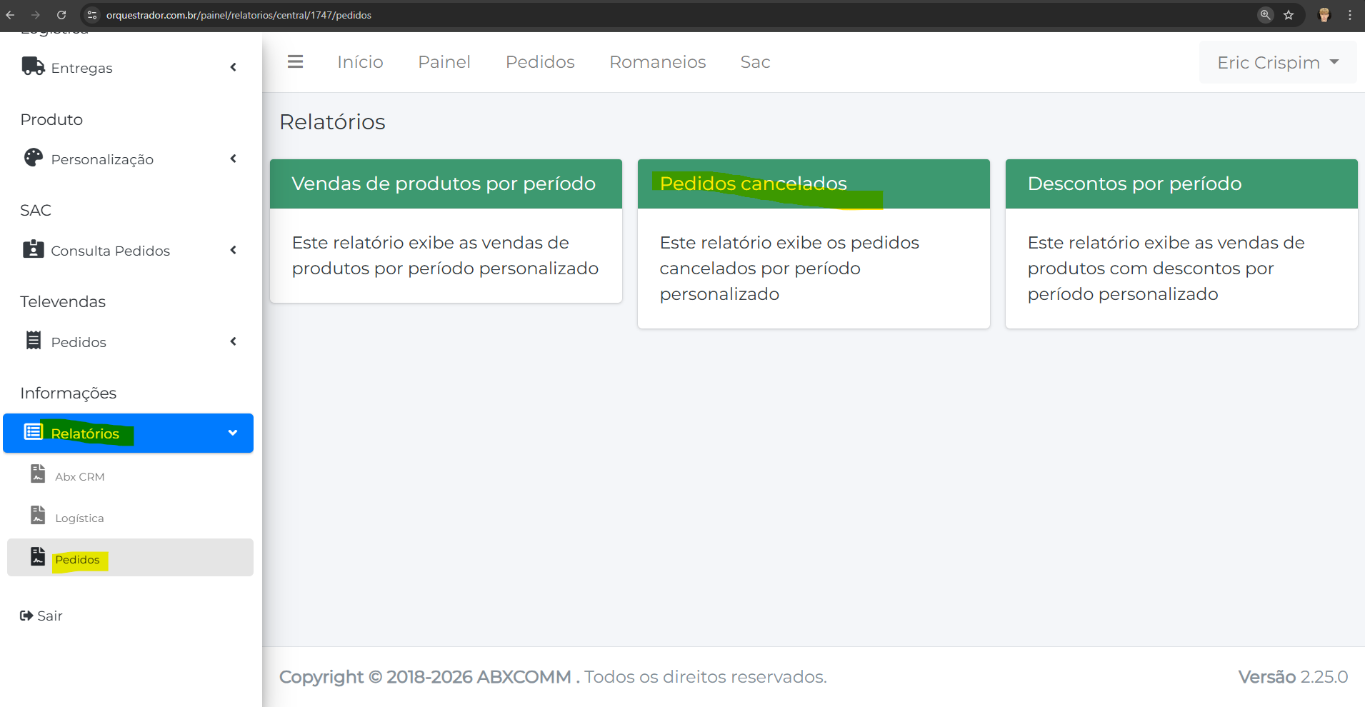Click the Consulta Pedidos clipboard icon
This screenshot has height=707, width=1365.
33,249
